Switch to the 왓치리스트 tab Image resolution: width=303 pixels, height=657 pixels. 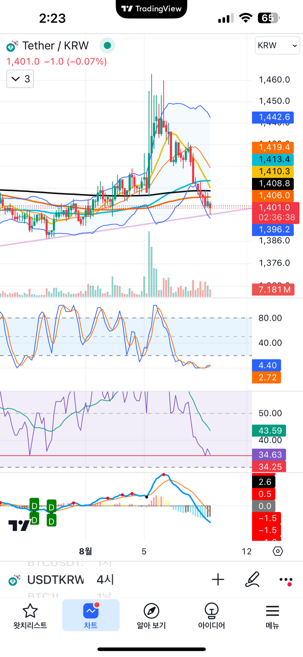[x=30, y=616]
